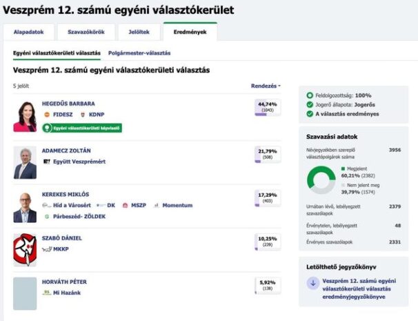The height and width of the screenshot is (321, 418).
Task: Click the 60,21% turnout value
Action: pyautogui.click(x=349, y=175)
